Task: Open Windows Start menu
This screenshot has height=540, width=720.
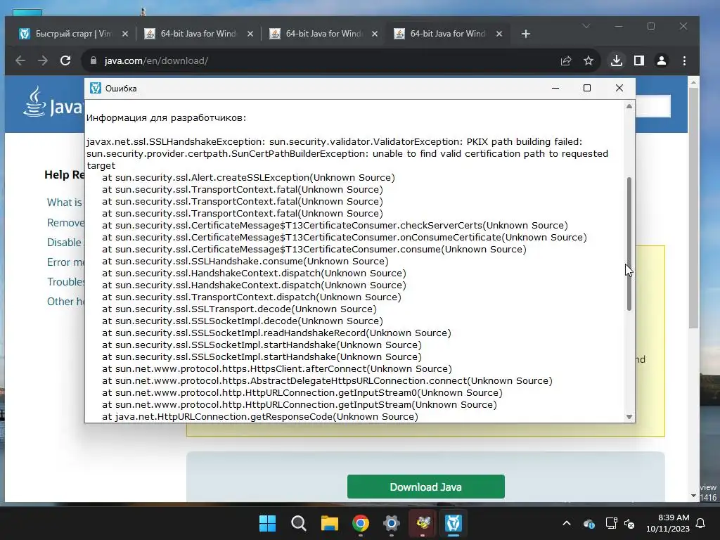Action: pyautogui.click(x=267, y=523)
